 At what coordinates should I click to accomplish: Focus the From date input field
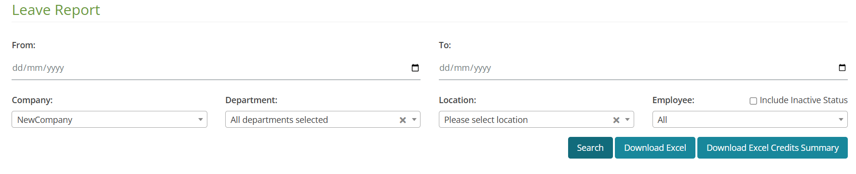pyautogui.click(x=216, y=68)
